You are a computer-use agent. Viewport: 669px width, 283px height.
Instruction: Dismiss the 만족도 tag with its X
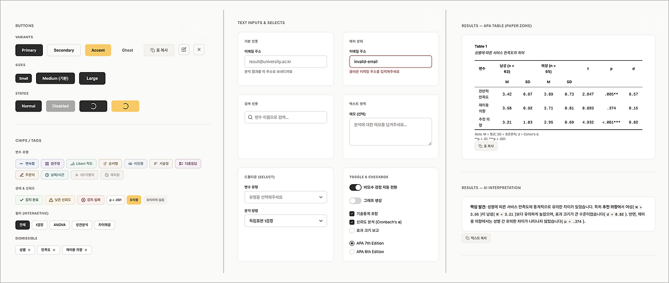coord(55,250)
